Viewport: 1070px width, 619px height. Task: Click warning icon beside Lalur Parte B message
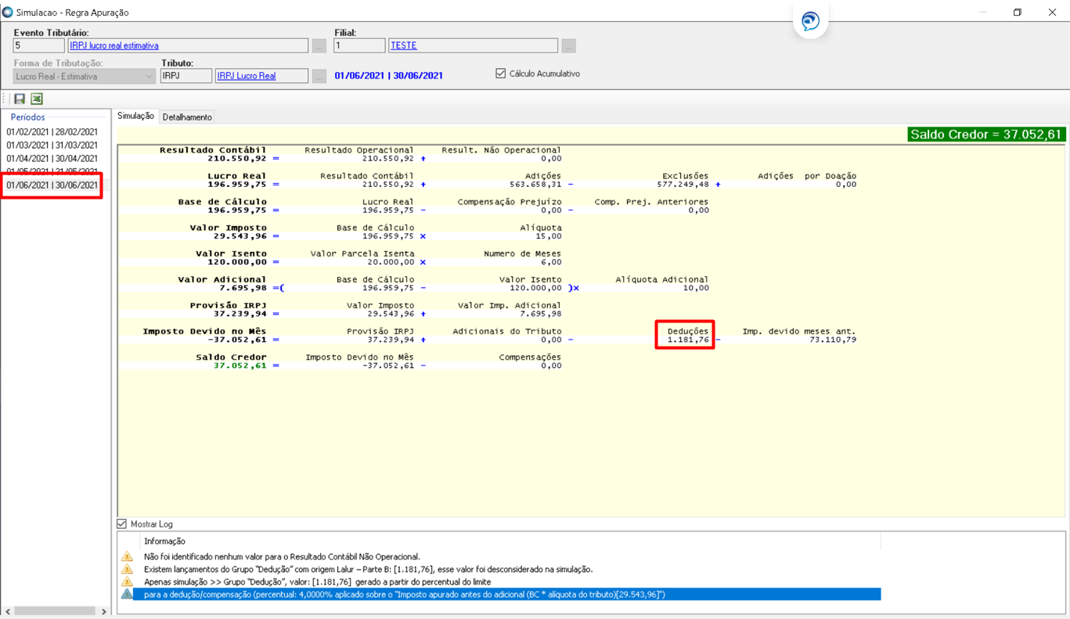point(127,569)
